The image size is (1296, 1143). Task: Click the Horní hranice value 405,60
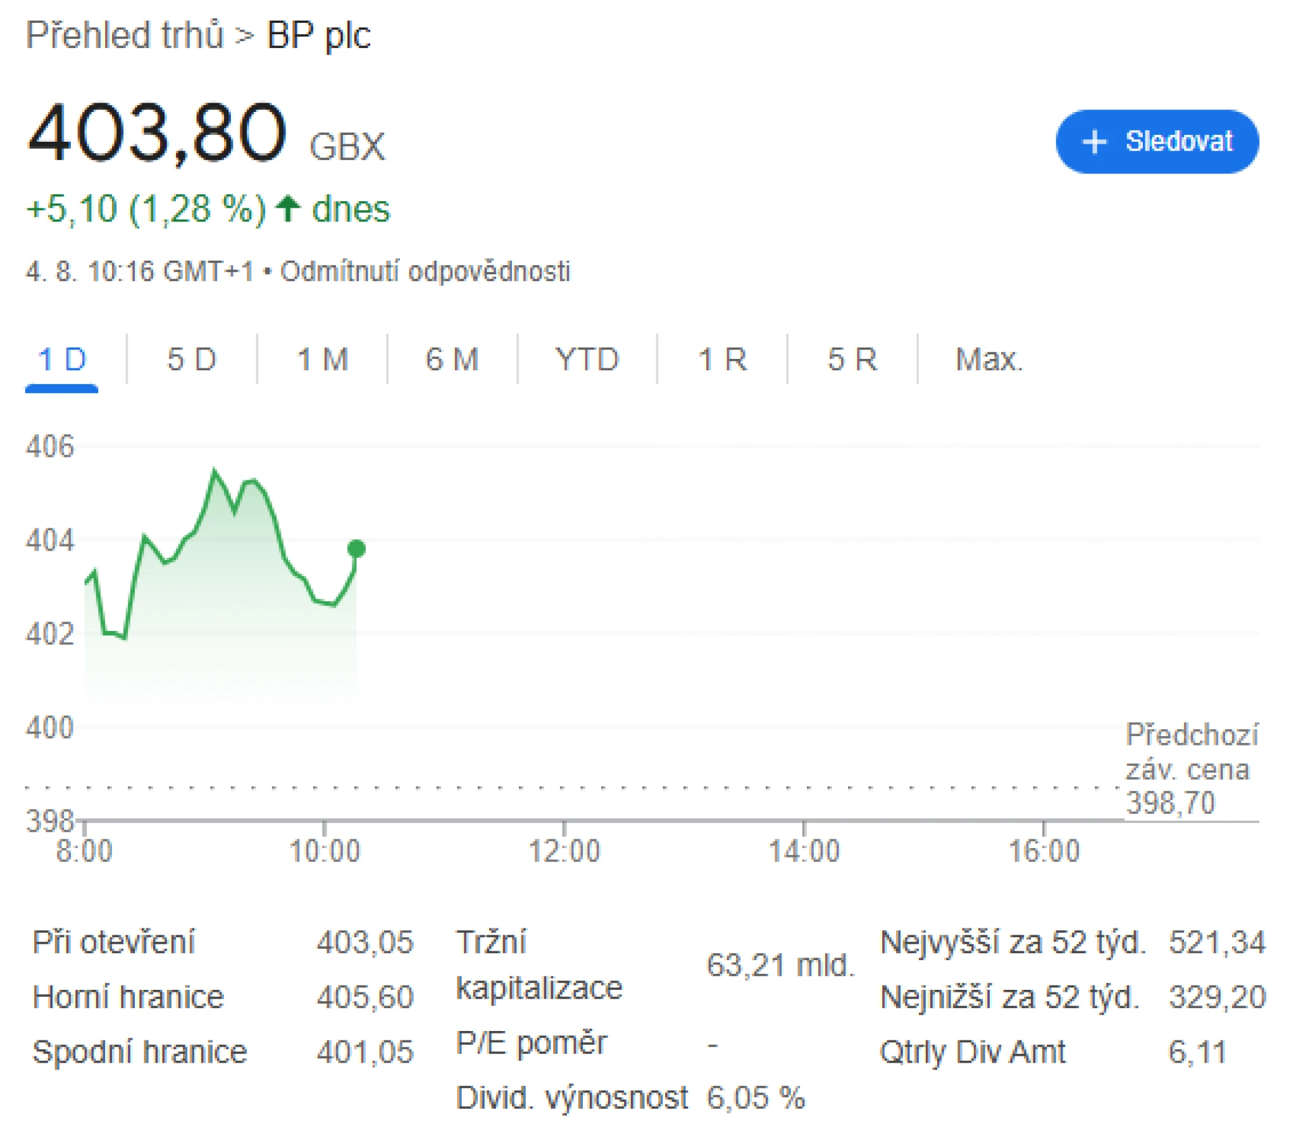(365, 997)
